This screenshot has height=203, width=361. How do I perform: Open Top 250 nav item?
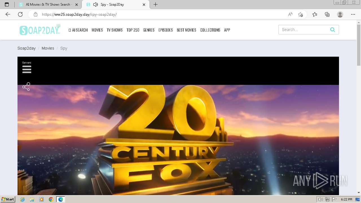click(133, 30)
